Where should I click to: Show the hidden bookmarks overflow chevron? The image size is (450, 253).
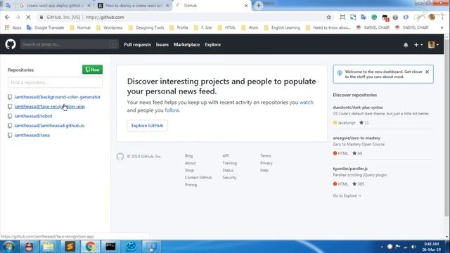pos(442,27)
